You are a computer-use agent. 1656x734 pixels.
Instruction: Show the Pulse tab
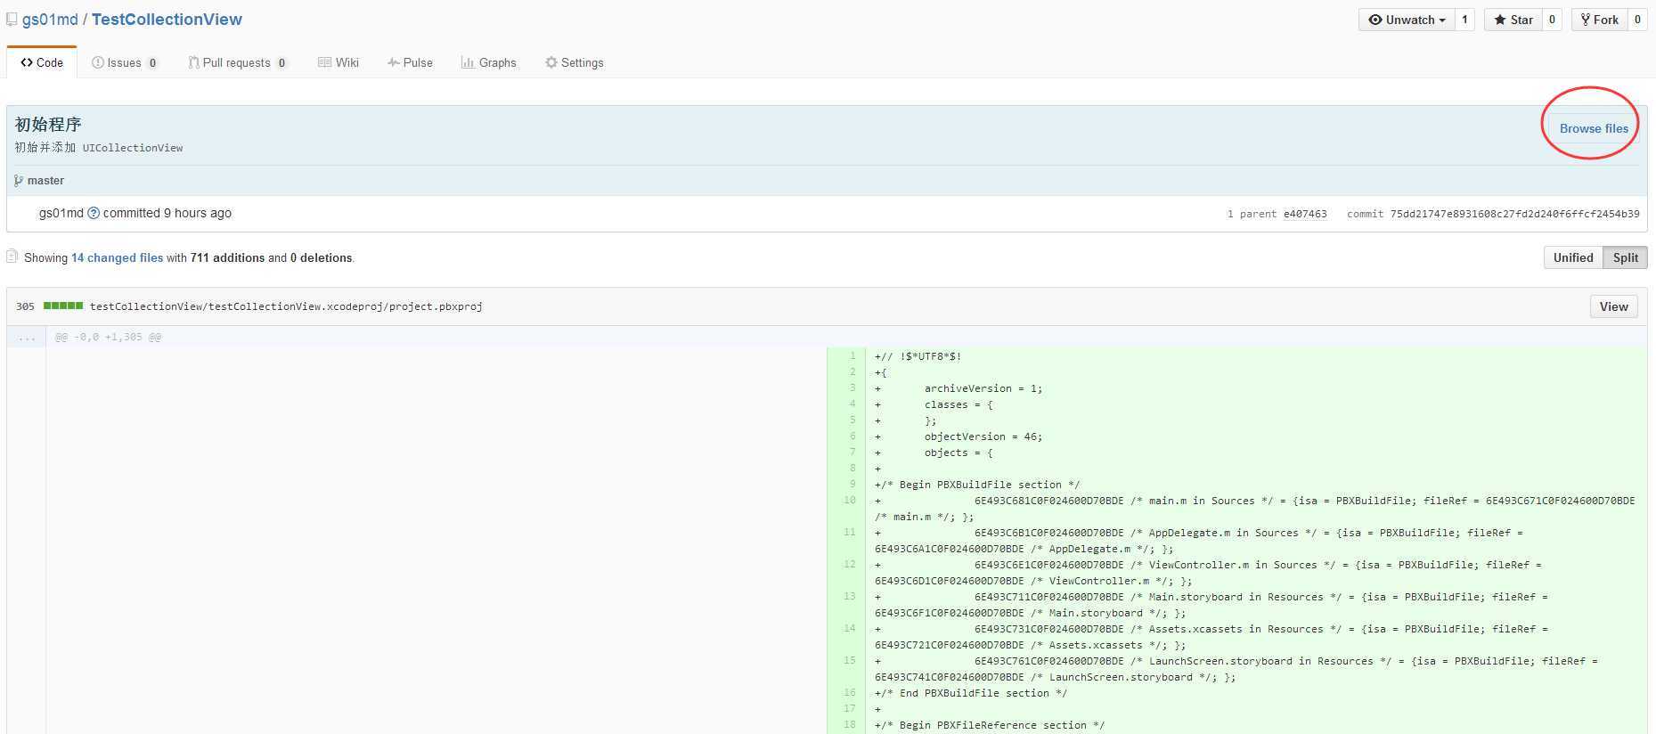click(410, 62)
